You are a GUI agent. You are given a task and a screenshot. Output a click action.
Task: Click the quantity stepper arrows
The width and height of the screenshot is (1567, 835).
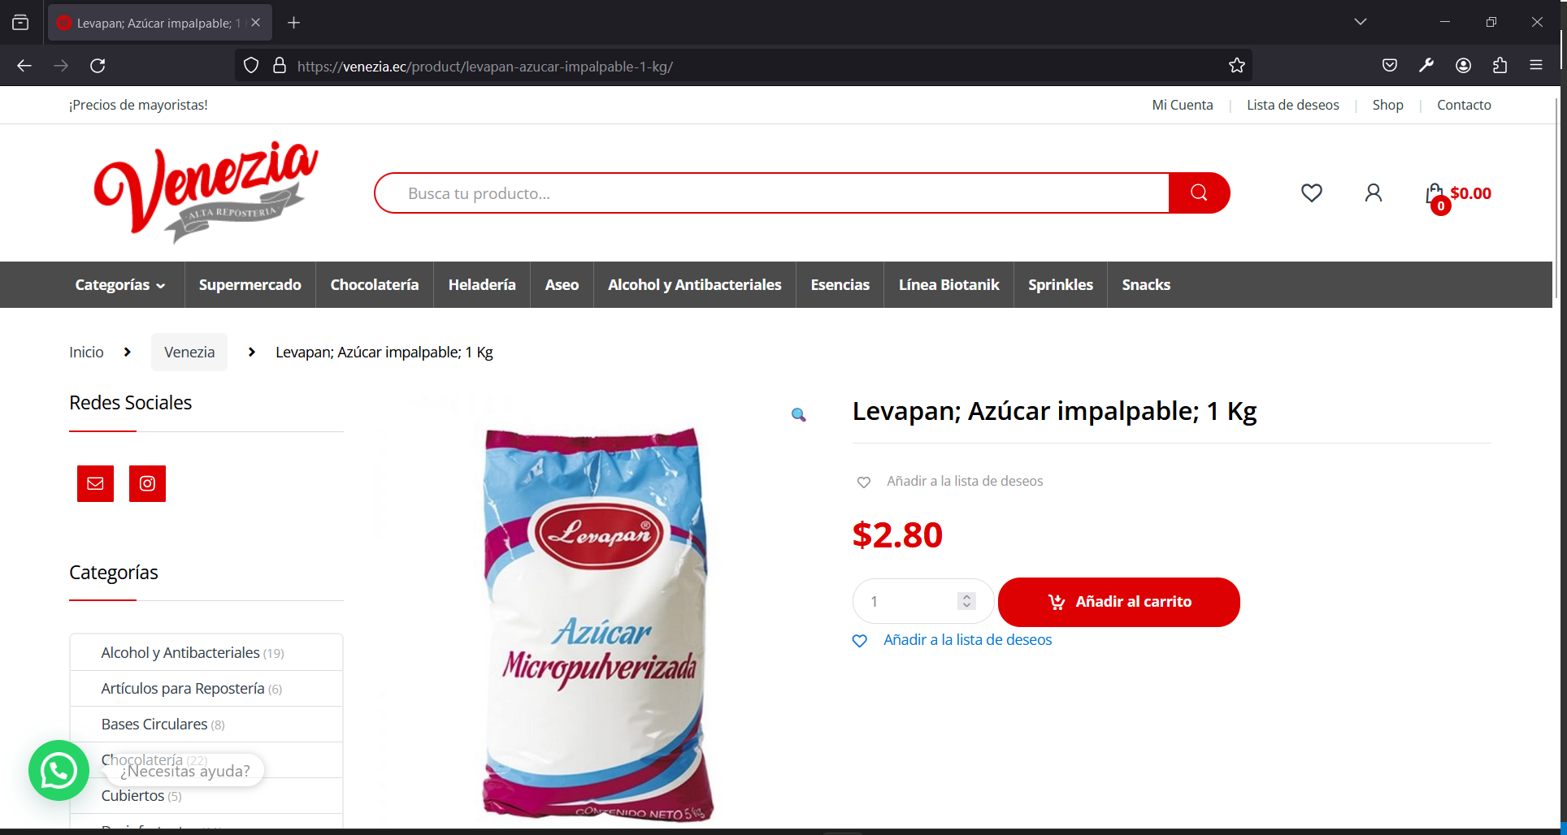point(966,601)
